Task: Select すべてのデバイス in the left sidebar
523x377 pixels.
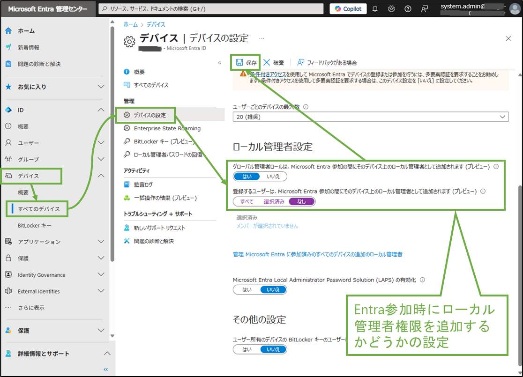Action: [x=39, y=209]
